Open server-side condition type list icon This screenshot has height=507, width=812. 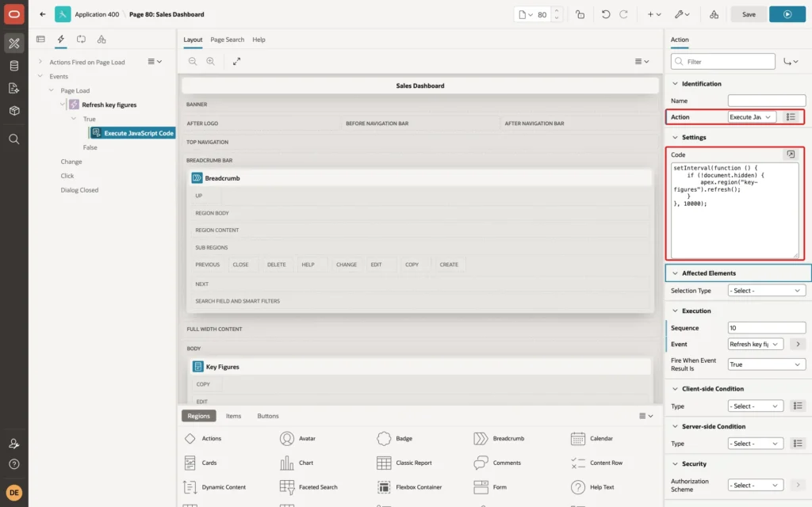tap(798, 444)
